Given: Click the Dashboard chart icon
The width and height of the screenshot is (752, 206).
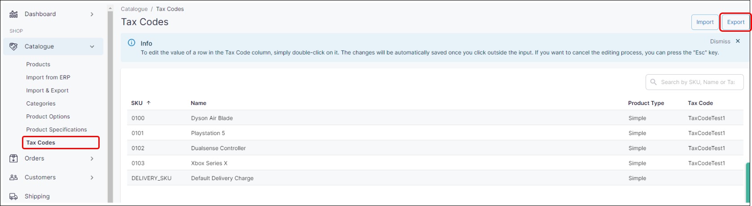Looking at the screenshot, I should [x=13, y=14].
